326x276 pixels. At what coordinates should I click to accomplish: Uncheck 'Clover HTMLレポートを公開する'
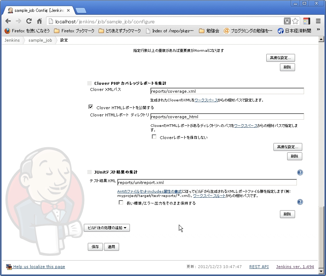(x=91, y=107)
